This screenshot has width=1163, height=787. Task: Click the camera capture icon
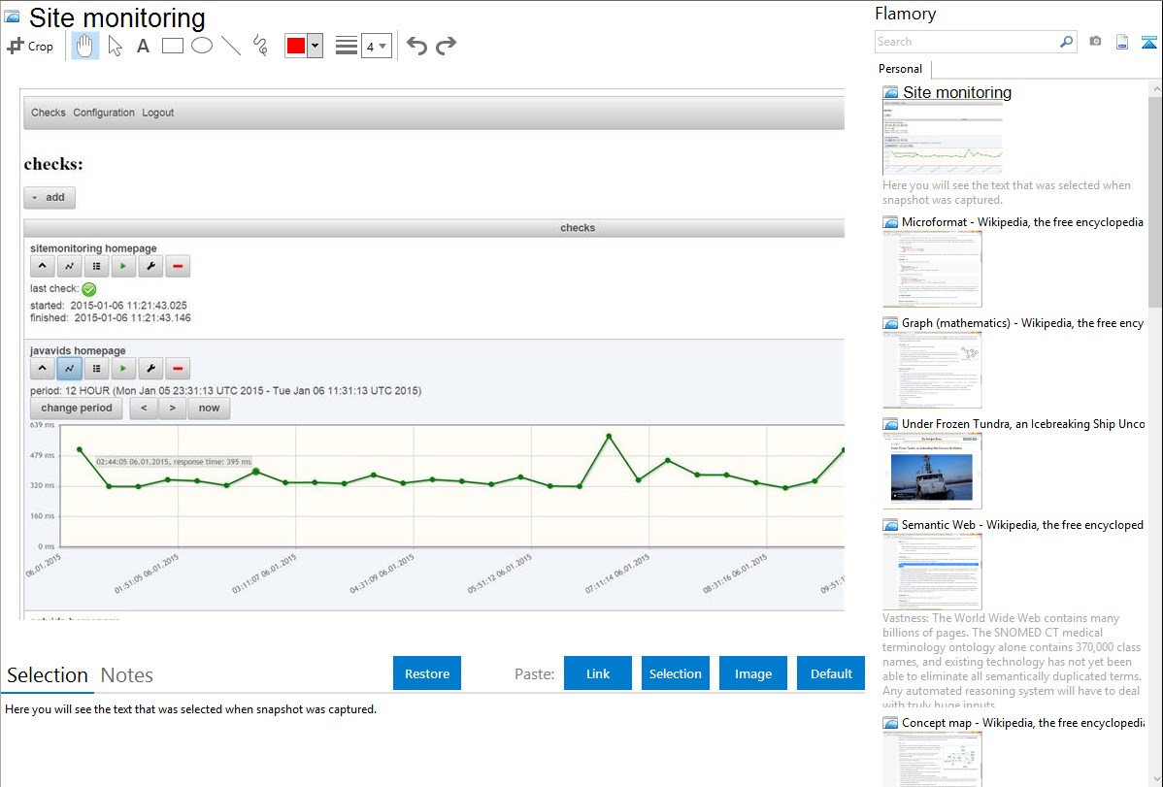1095,42
